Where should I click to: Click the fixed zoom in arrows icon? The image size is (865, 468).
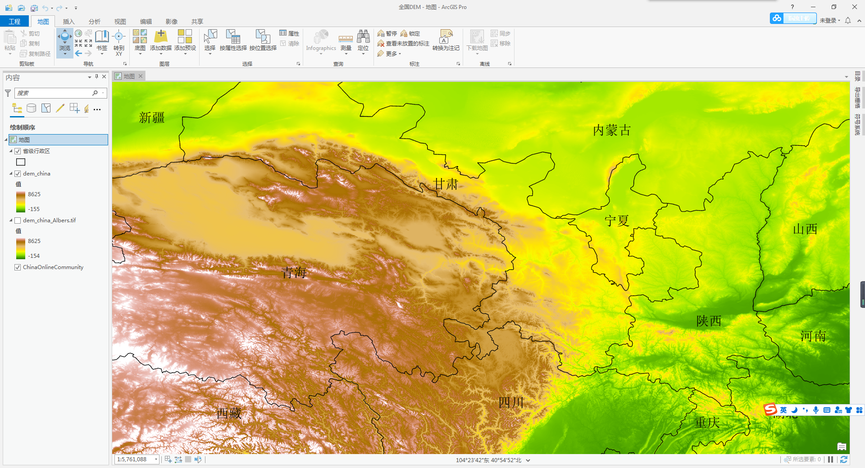click(78, 43)
